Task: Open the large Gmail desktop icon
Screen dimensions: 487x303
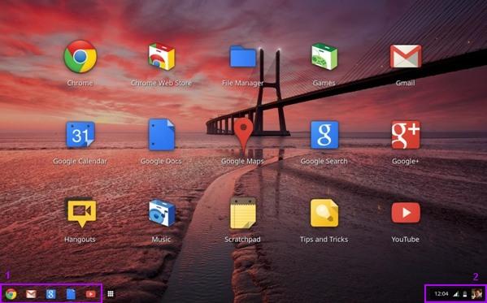Action: tap(406, 56)
